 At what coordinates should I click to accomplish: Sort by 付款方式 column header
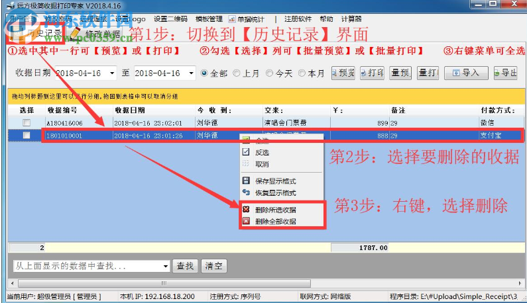[x=501, y=110]
